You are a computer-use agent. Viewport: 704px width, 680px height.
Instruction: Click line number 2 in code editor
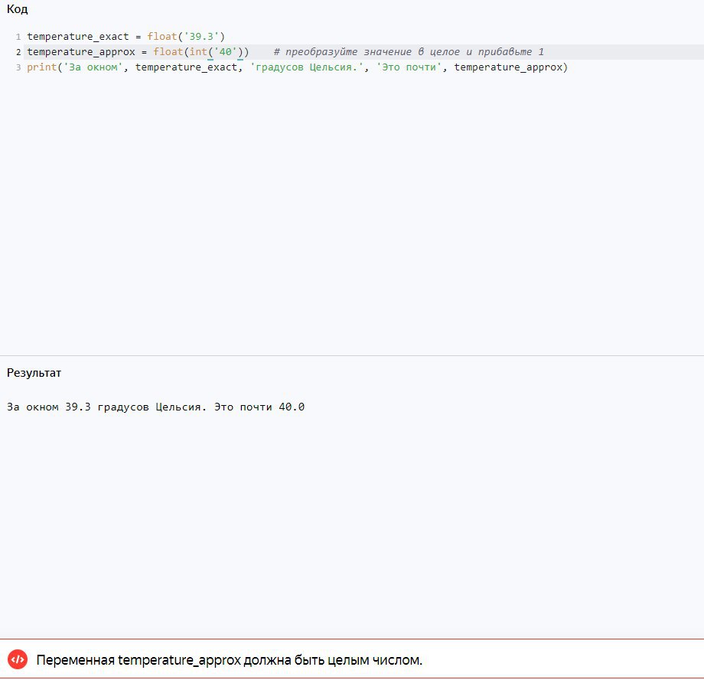(x=18, y=52)
